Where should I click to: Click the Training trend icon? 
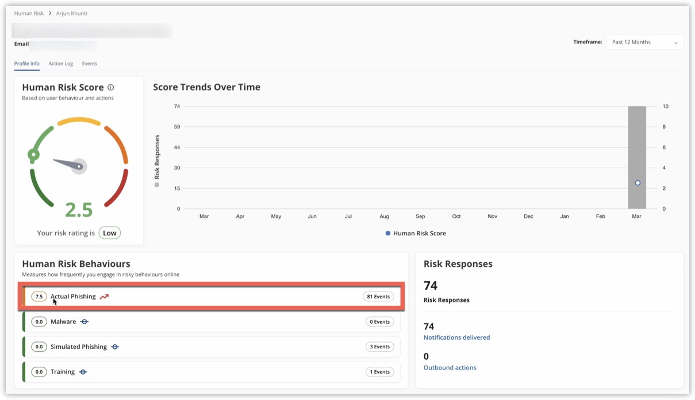[x=83, y=372]
